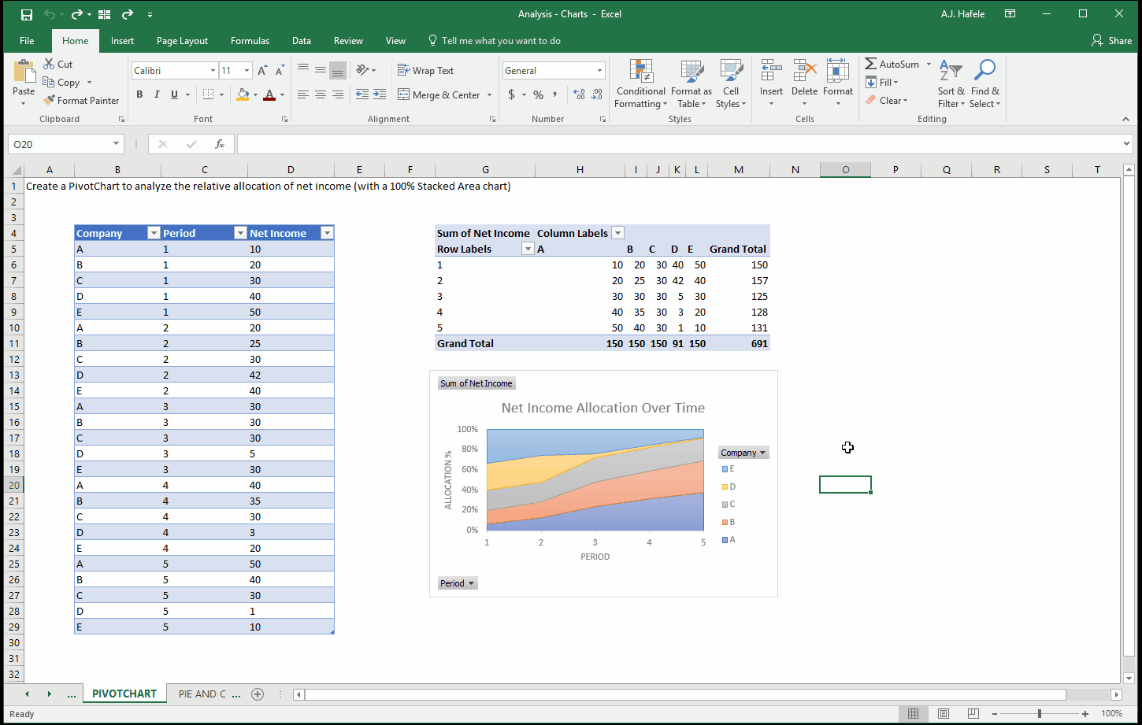This screenshot has height=725, width=1142.
Task: Save the workbook from Quick Access
Action: pyautogui.click(x=26, y=14)
